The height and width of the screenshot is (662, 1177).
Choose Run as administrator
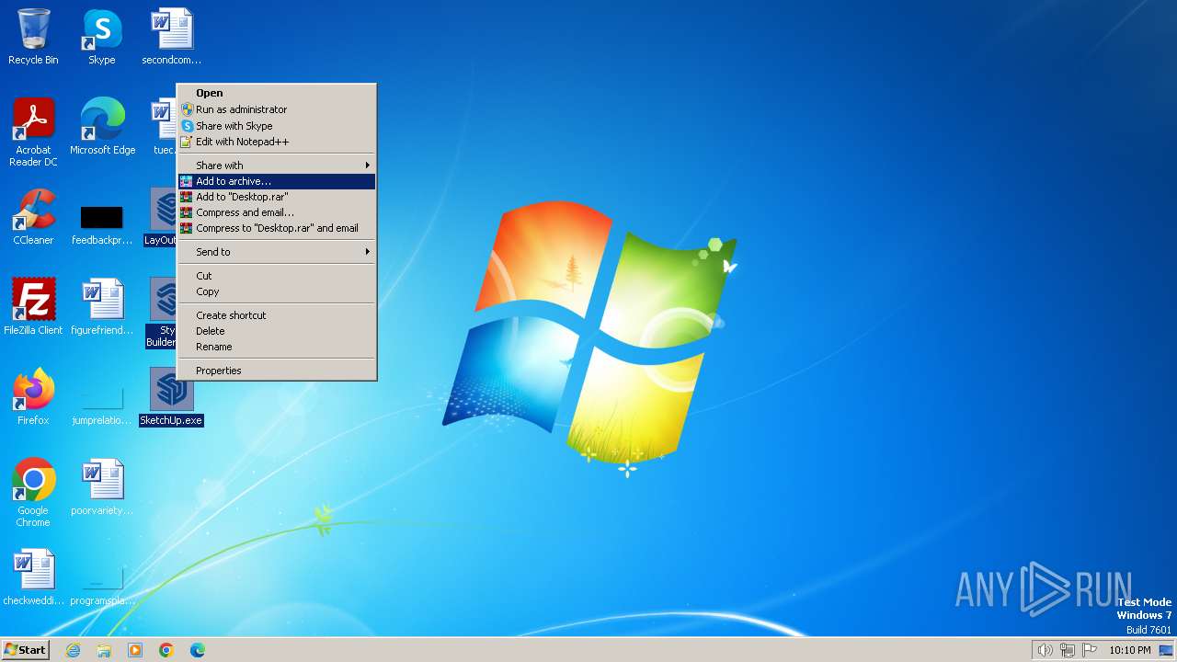[277, 109]
